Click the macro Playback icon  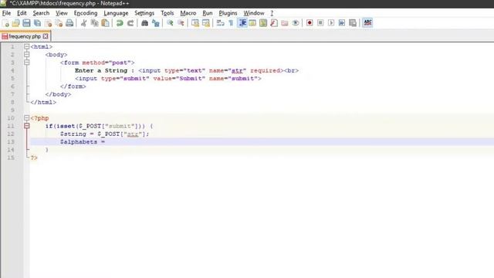pyautogui.click(x=331, y=23)
